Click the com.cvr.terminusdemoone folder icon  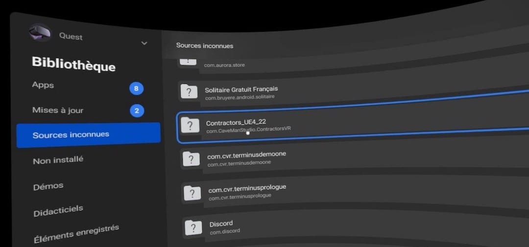click(192, 159)
